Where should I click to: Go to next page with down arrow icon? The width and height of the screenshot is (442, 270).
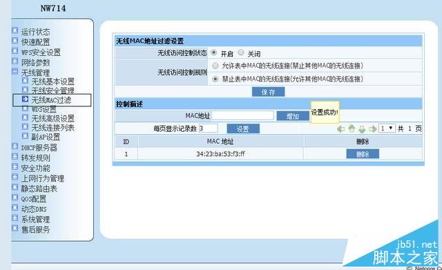coord(362,129)
